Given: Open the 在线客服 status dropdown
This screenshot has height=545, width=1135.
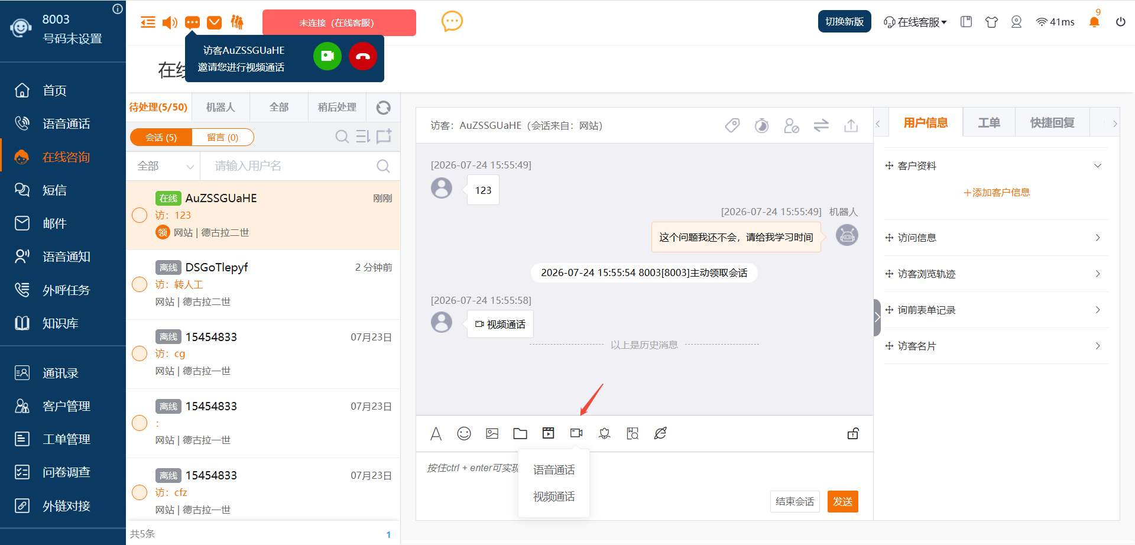Looking at the screenshot, I should pyautogui.click(x=915, y=22).
